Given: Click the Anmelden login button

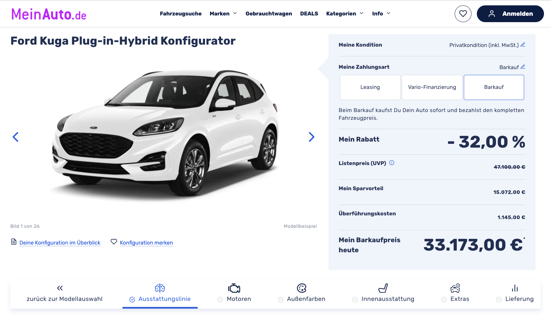Looking at the screenshot, I should click(510, 14).
